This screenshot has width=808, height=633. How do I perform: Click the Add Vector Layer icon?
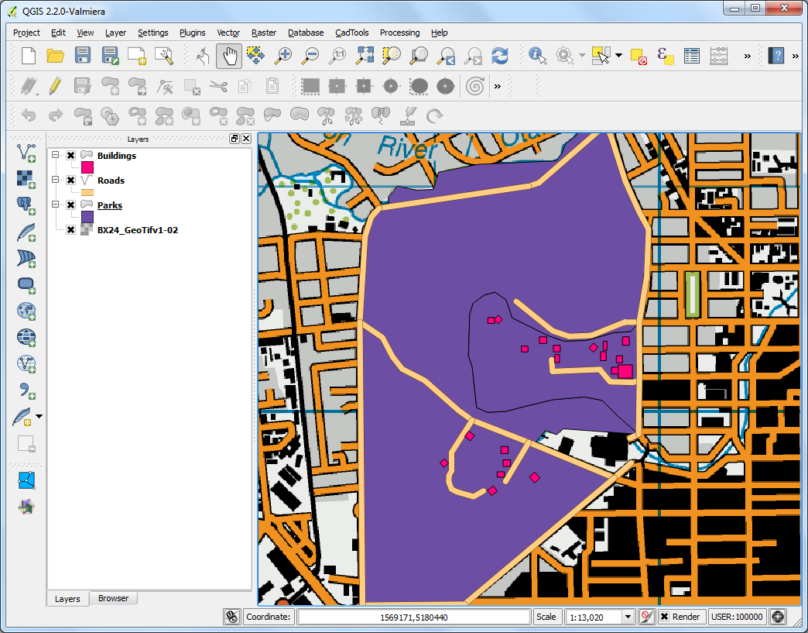[27, 152]
